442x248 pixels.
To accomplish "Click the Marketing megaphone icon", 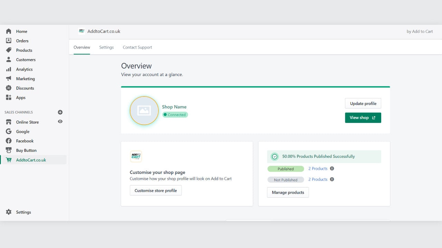I will (9, 79).
